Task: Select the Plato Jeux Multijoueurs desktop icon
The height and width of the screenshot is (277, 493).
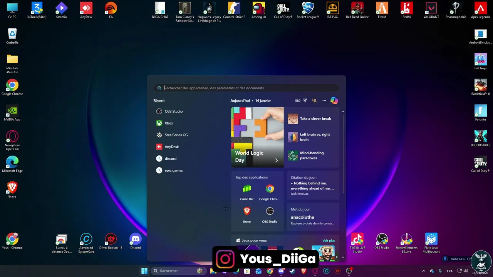Action: point(431,243)
